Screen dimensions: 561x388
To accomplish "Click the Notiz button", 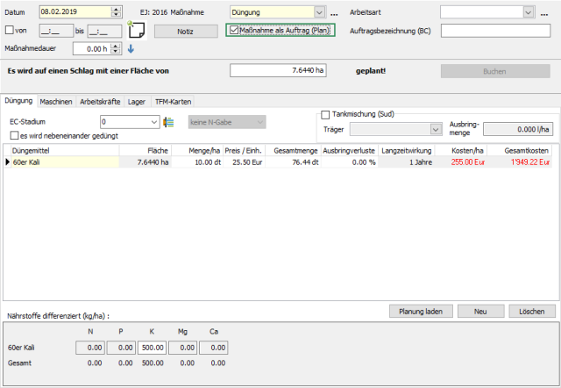I will 186,31.
